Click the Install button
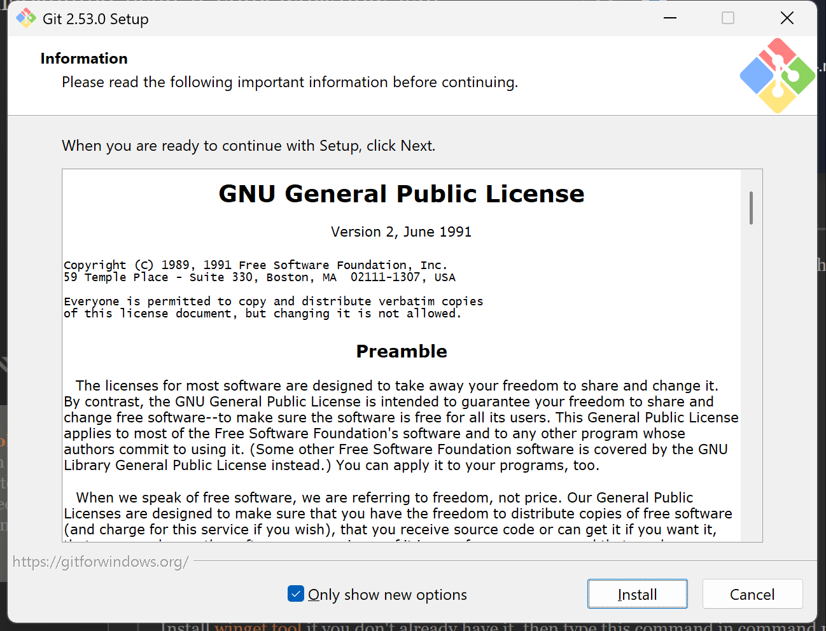826x631 pixels. (x=637, y=594)
